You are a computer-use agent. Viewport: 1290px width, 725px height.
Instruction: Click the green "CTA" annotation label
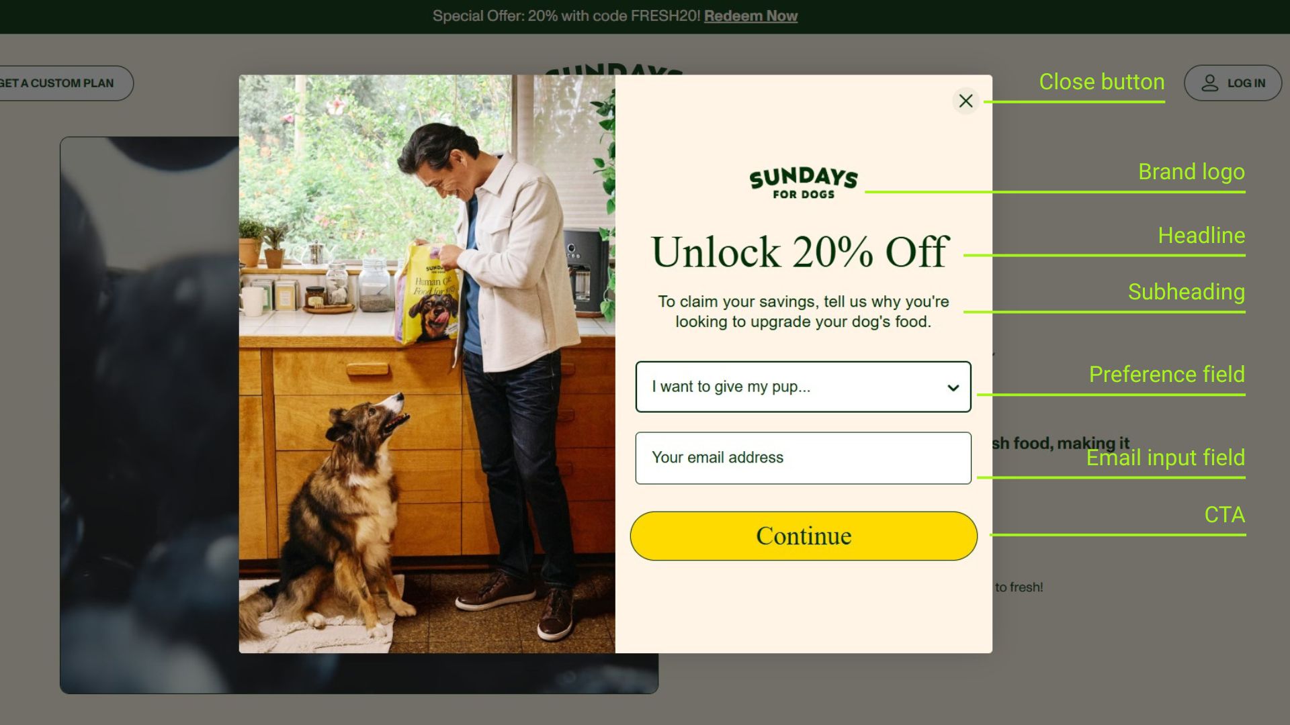1224,514
